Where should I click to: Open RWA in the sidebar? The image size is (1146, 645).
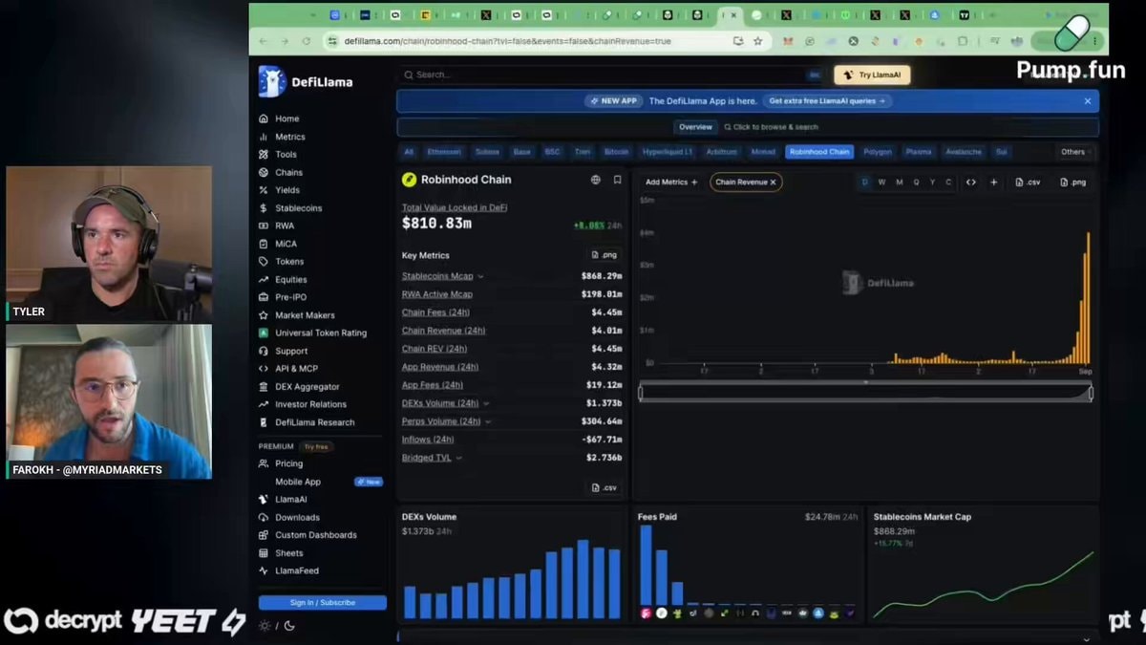(x=285, y=226)
